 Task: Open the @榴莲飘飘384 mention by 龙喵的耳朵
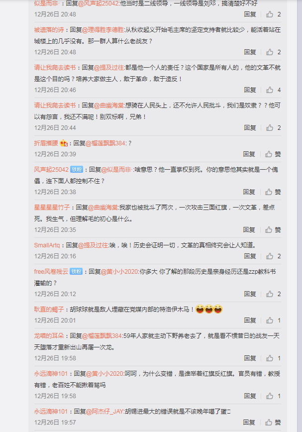(x=102, y=336)
